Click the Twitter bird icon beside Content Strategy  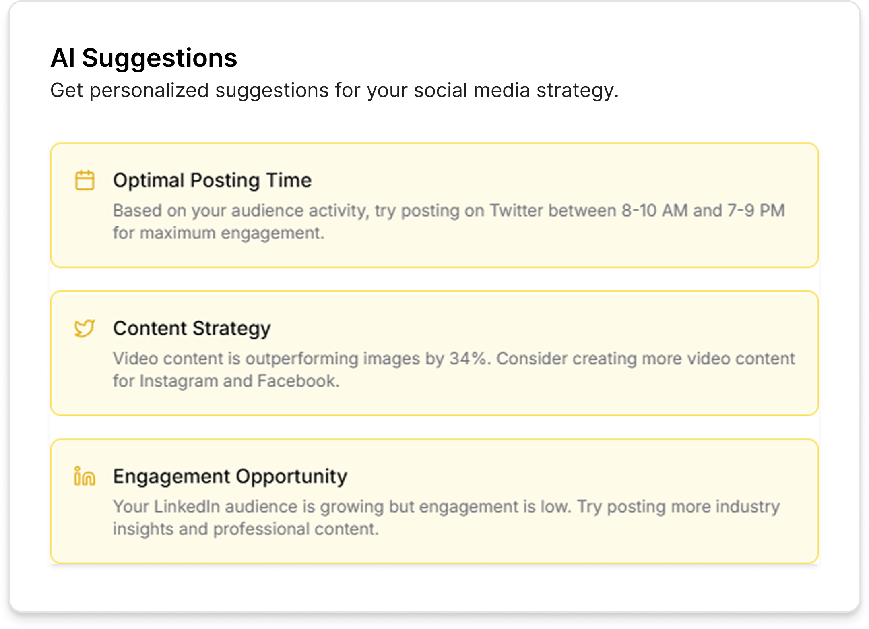[x=85, y=328]
